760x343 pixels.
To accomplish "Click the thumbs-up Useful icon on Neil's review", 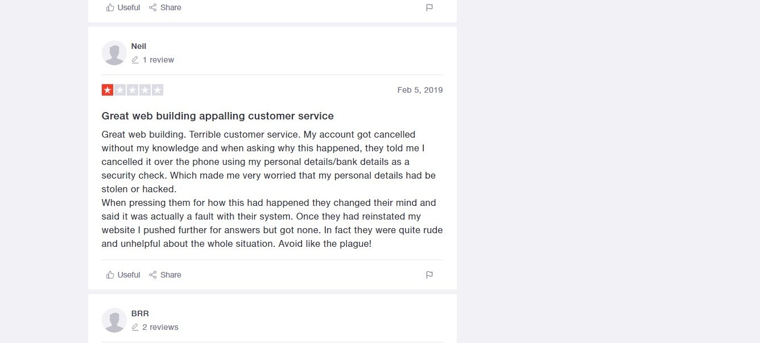I will tap(110, 275).
